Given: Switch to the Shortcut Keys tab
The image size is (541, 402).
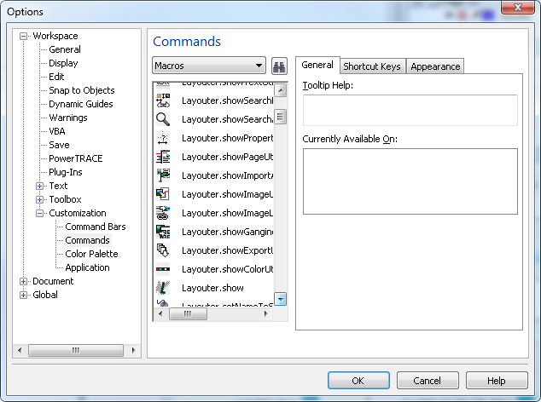Looking at the screenshot, I should point(372,66).
